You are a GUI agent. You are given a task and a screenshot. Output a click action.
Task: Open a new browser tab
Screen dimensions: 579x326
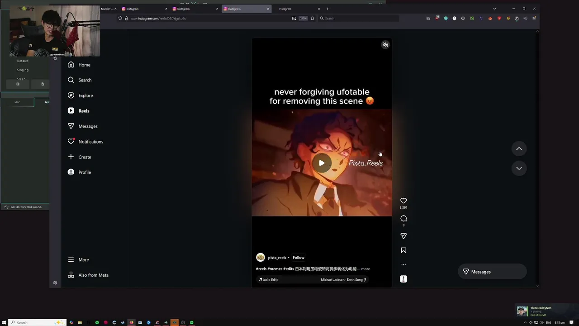pyautogui.click(x=327, y=9)
